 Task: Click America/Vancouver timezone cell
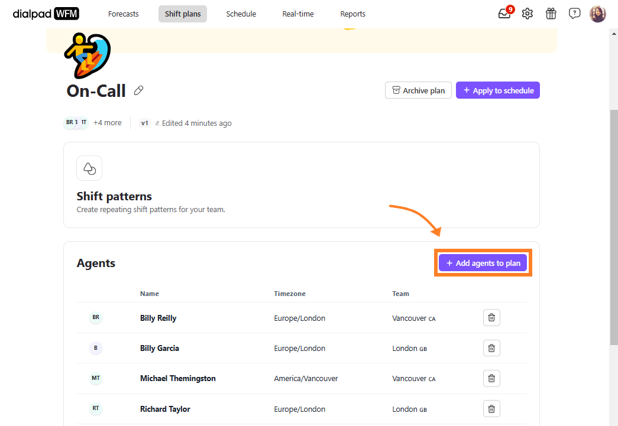click(x=306, y=378)
